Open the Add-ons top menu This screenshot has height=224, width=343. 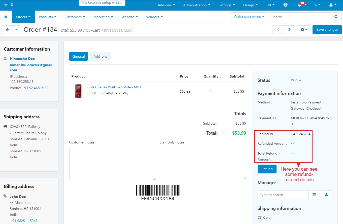(x=166, y=5)
